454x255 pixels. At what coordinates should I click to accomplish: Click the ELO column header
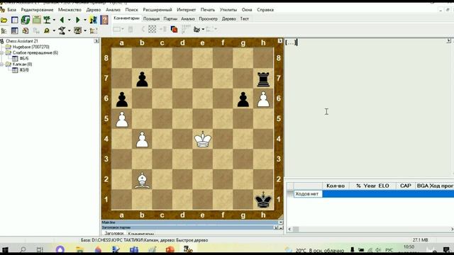pyautogui.click(x=383, y=186)
